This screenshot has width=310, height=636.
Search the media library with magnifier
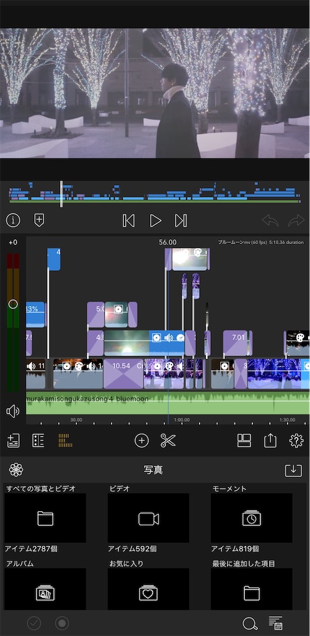[250, 624]
